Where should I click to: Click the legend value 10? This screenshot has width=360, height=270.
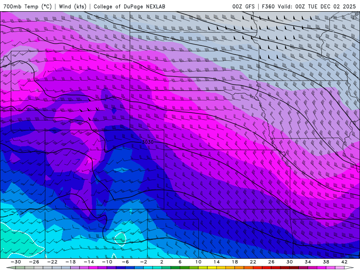[198, 262]
